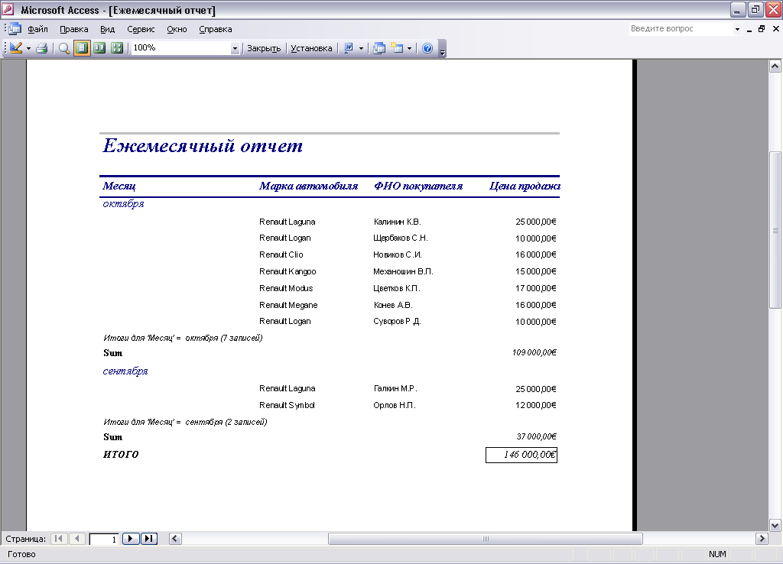Minimize the inner report window

tap(749, 29)
